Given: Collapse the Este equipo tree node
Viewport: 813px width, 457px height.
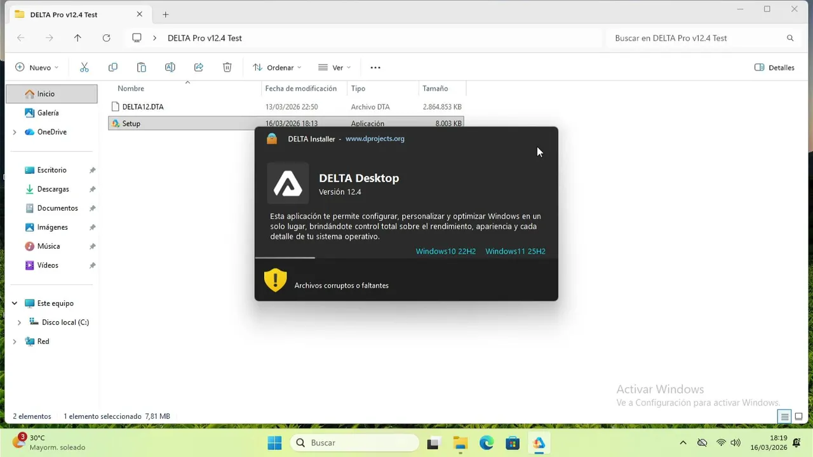Looking at the screenshot, I should (15, 303).
